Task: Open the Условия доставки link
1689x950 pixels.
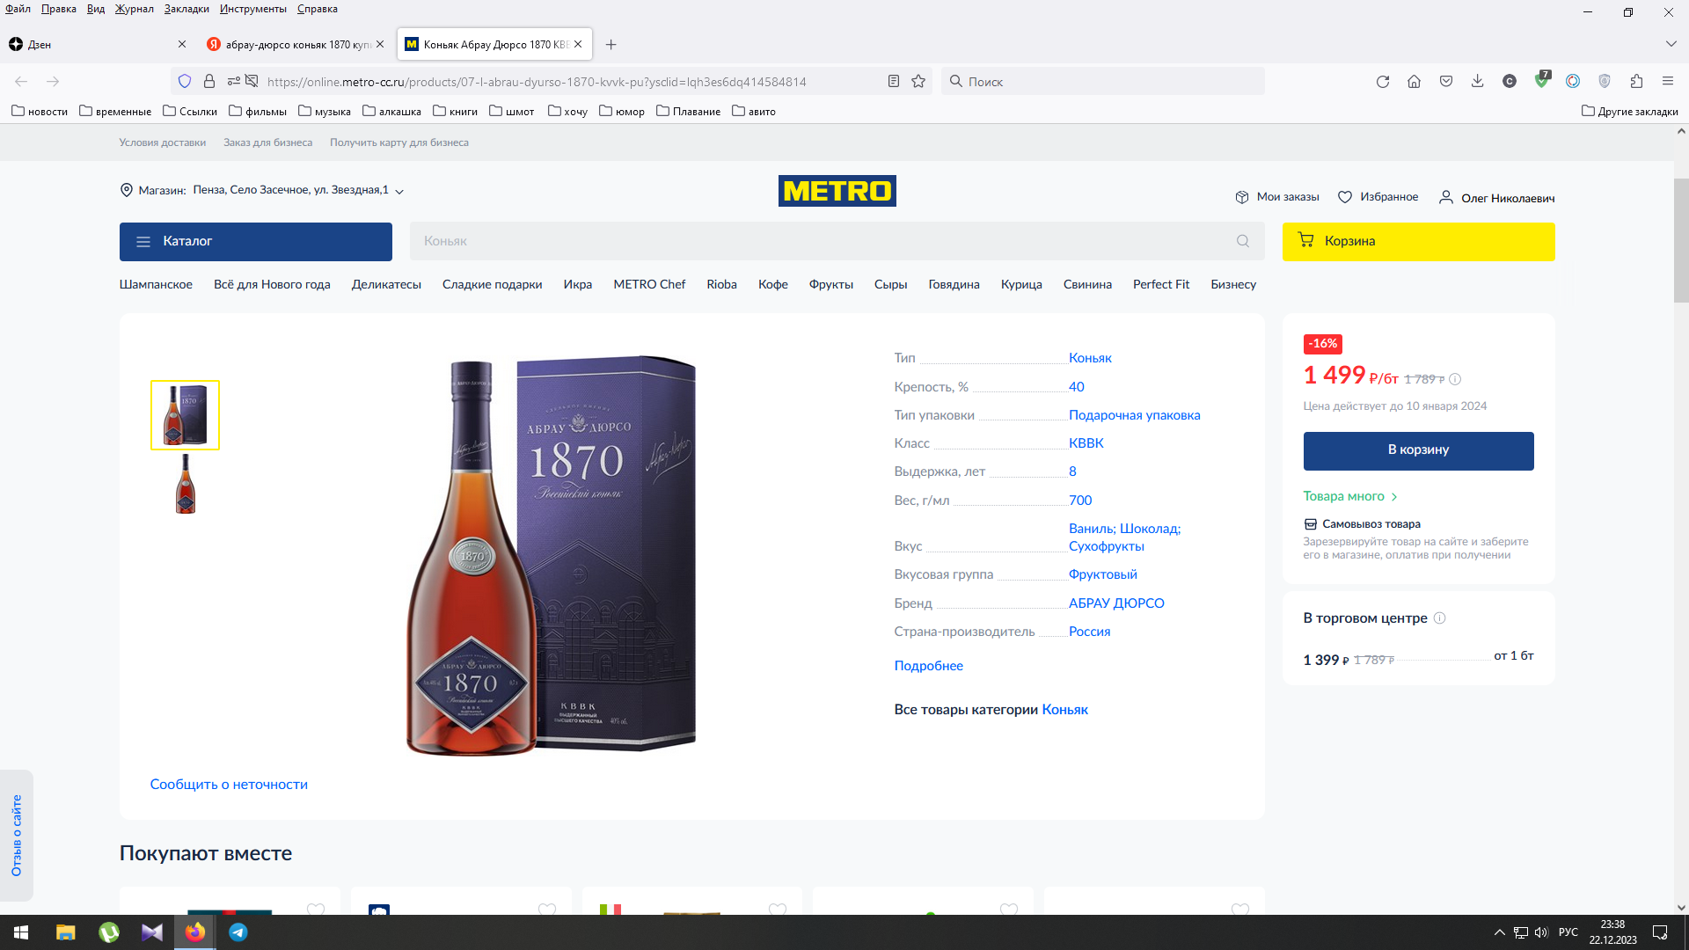Action: pos(163,142)
